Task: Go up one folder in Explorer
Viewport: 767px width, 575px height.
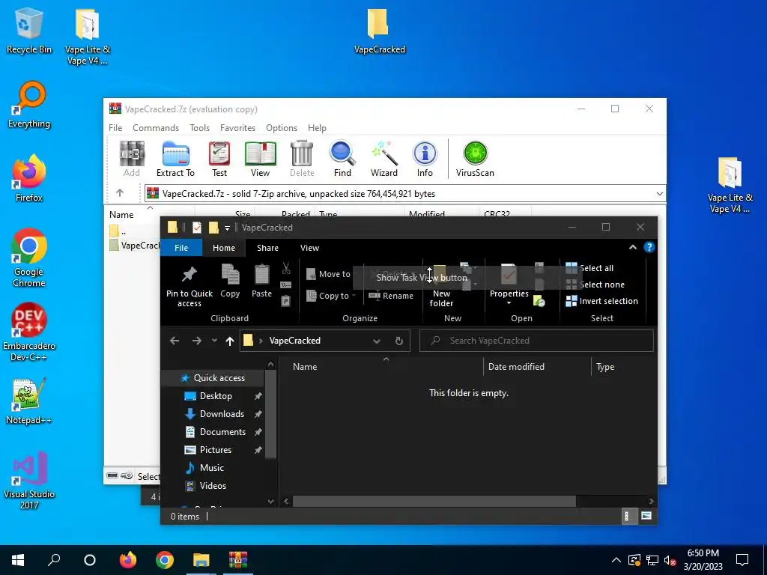Action: pyautogui.click(x=230, y=341)
